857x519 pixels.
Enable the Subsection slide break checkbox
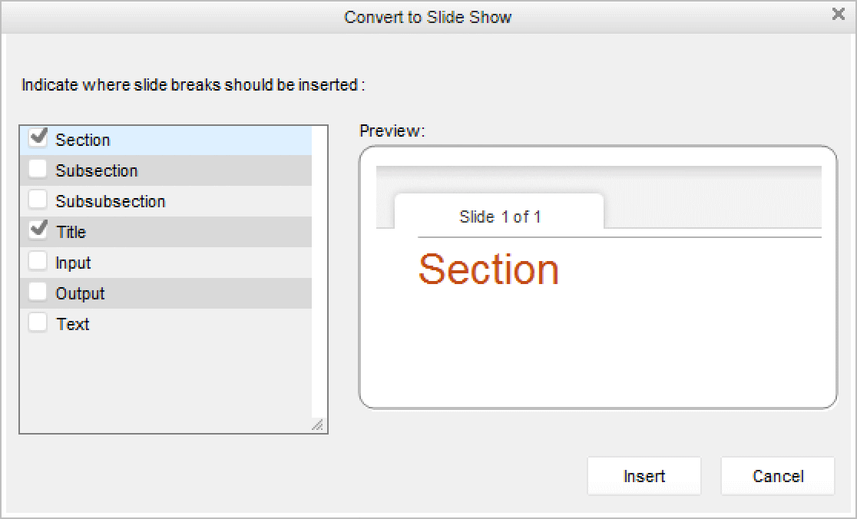click(38, 170)
